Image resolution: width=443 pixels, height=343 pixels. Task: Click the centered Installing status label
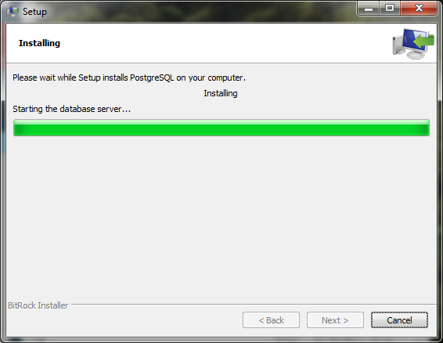click(221, 93)
